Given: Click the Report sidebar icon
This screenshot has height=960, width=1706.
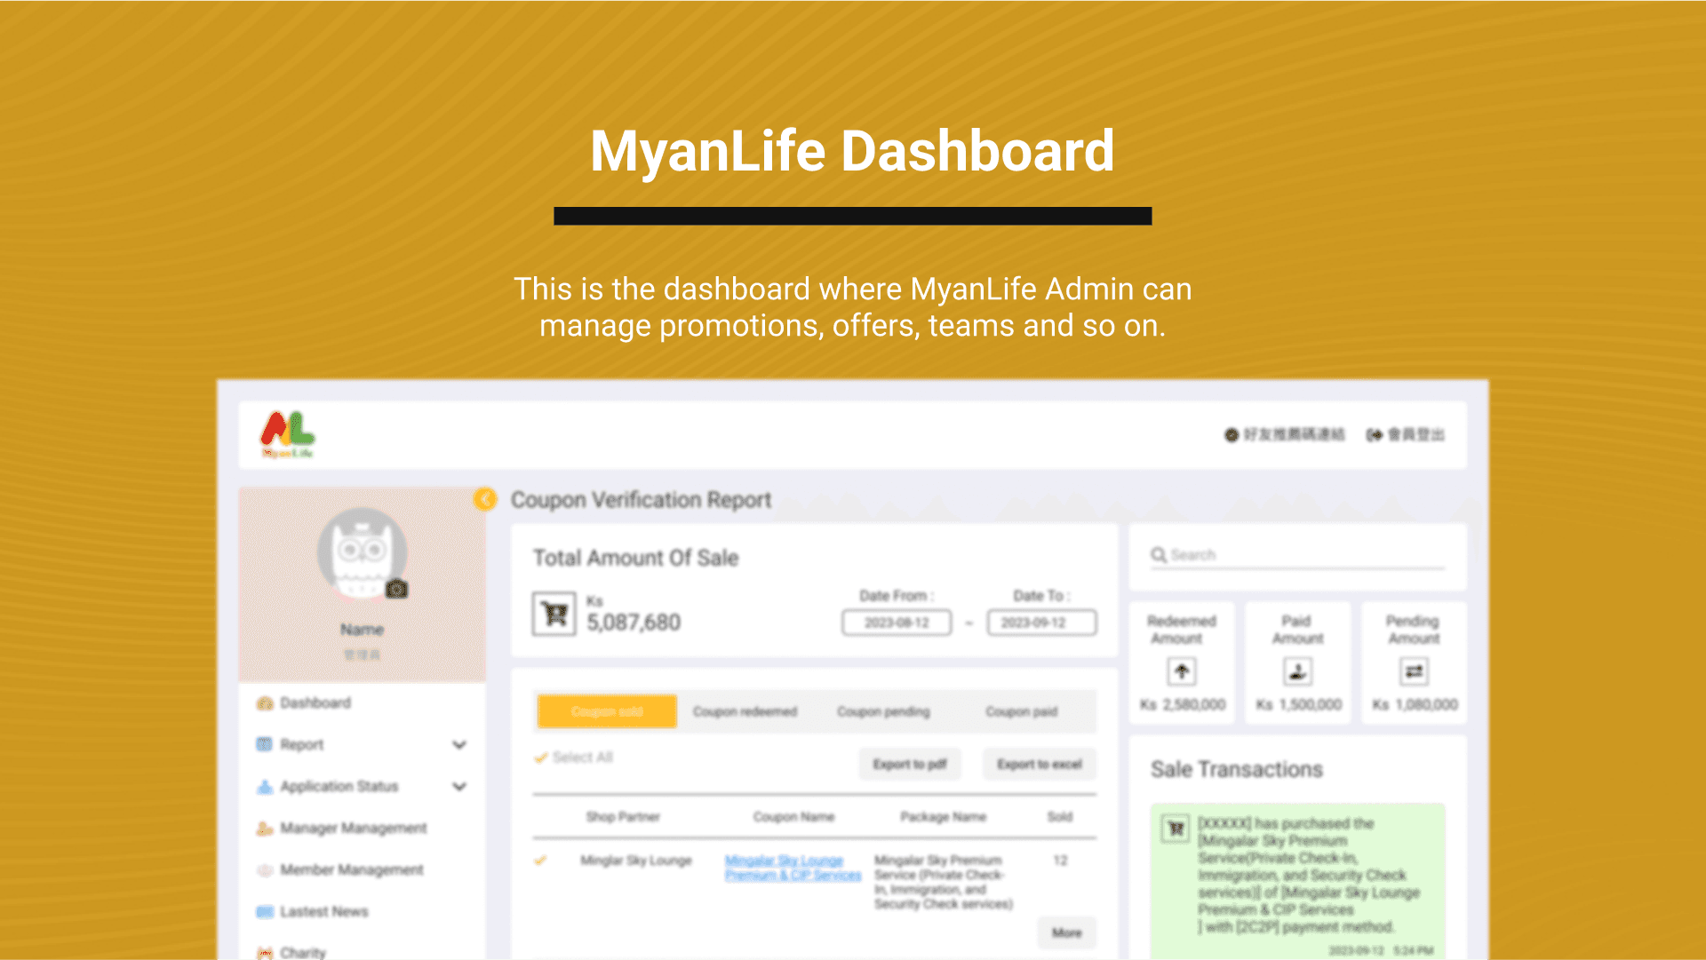Looking at the screenshot, I should (x=265, y=744).
